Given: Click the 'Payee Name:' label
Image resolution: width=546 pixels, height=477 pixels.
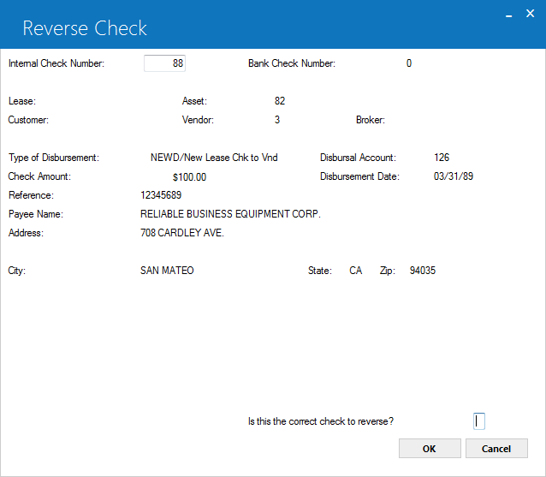Looking at the screenshot, I should (x=36, y=214).
